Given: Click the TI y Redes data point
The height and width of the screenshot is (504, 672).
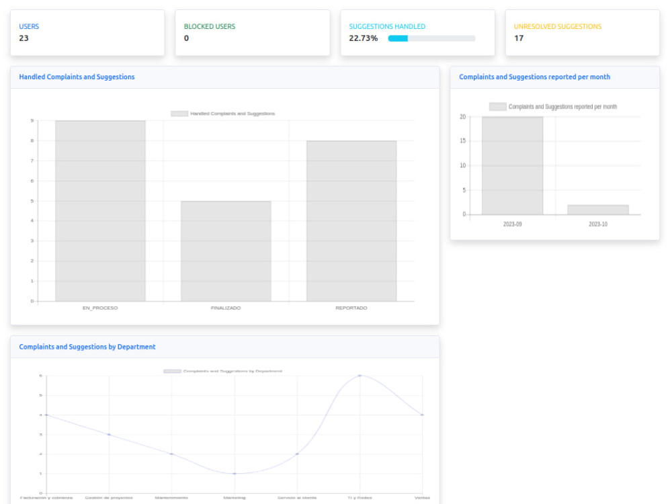Looking at the screenshot, I should coord(360,376).
